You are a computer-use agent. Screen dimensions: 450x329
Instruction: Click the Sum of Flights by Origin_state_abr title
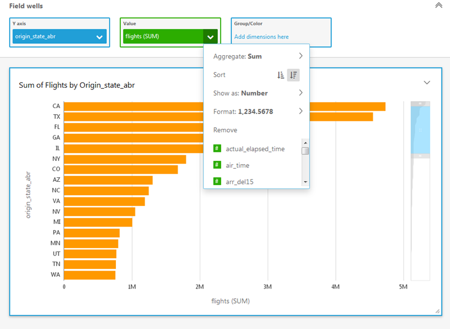click(76, 85)
